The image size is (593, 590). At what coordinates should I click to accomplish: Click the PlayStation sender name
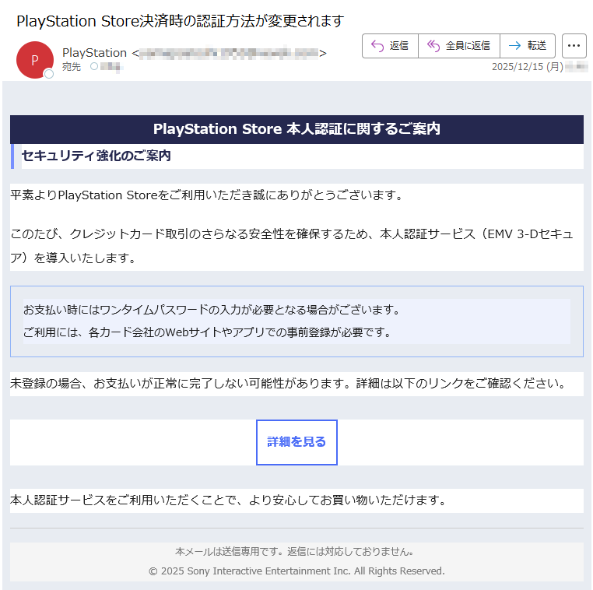click(x=94, y=53)
